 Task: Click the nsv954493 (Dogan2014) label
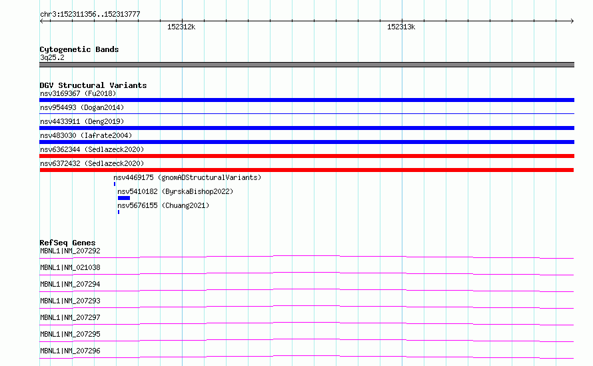coord(82,107)
